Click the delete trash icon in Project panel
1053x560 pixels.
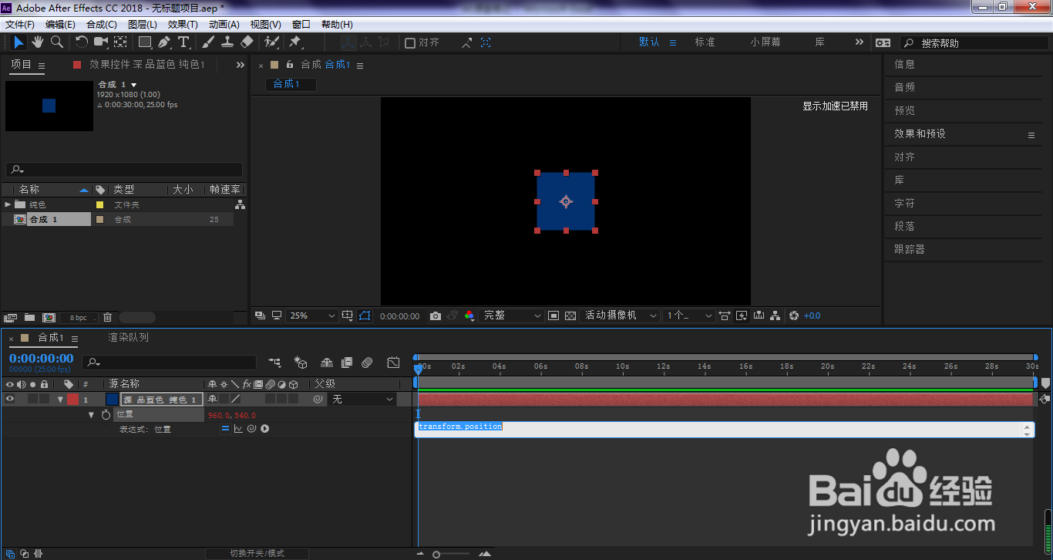point(108,317)
